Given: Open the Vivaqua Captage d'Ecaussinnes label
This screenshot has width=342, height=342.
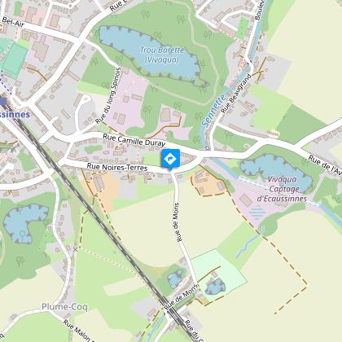Looking at the screenshot, I should pos(282,189).
